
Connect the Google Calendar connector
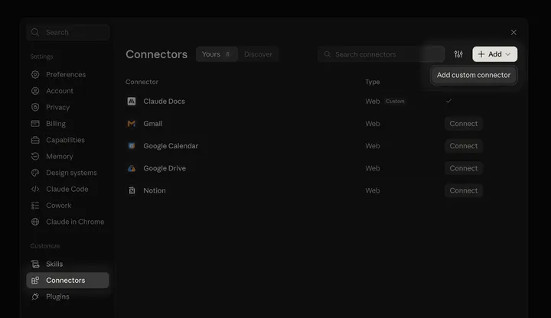click(x=464, y=146)
